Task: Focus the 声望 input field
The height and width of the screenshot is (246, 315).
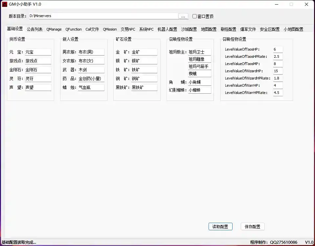Action: click(x=38, y=87)
